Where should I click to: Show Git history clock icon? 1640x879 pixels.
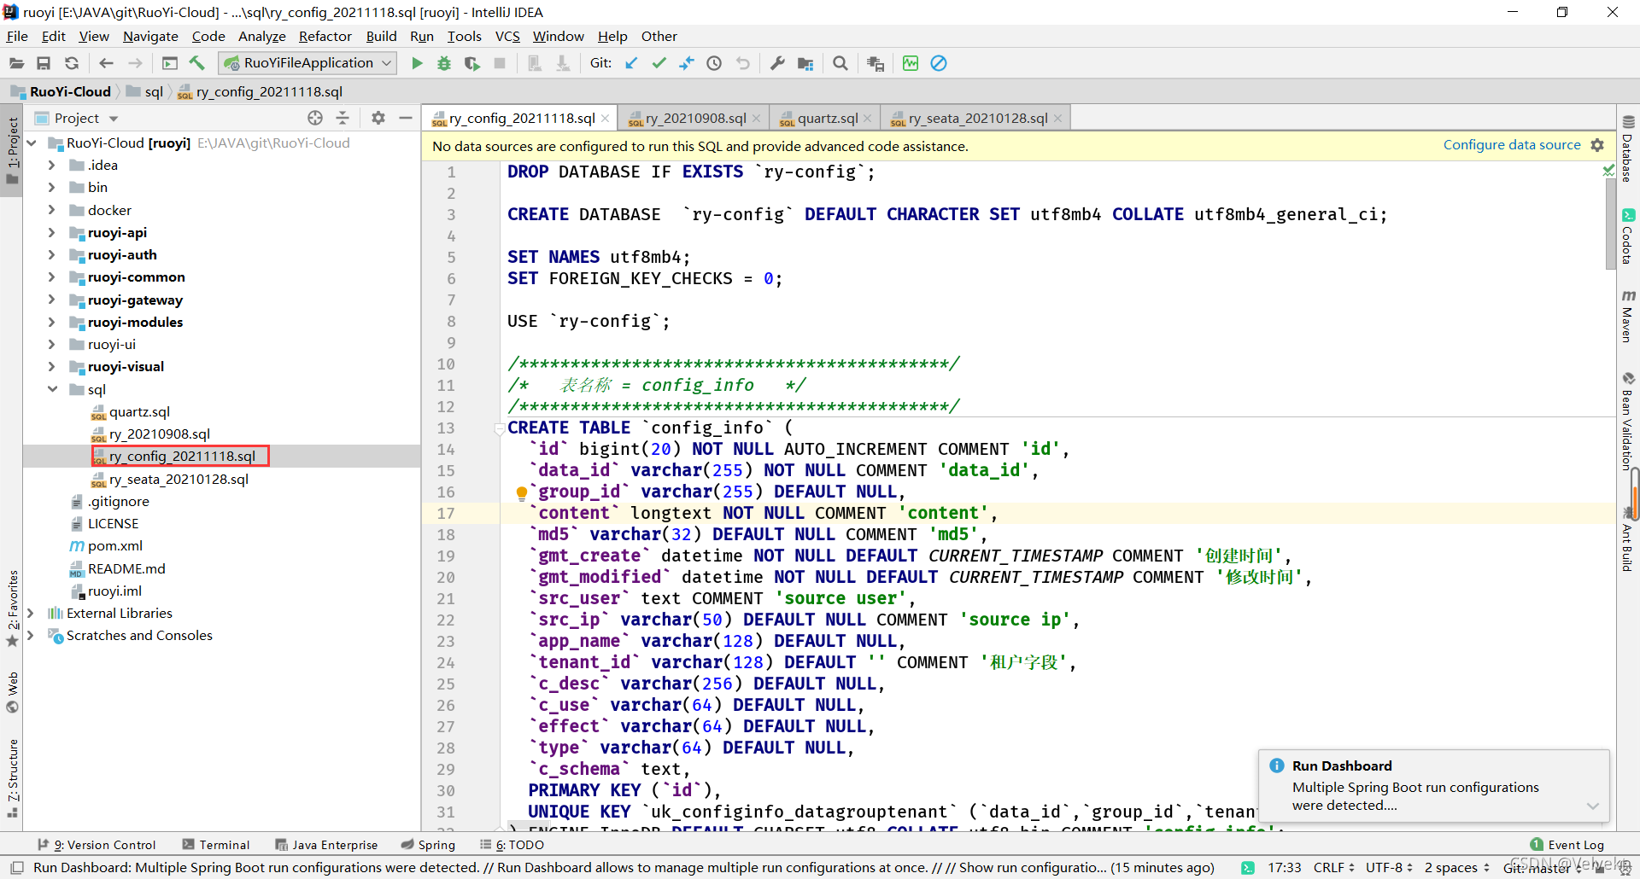[x=714, y=63]
